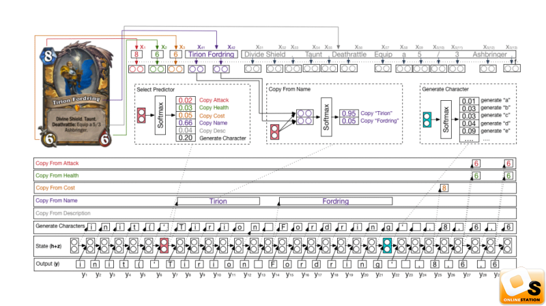Click the 0.66 probability value

click(x=185, y=123)
